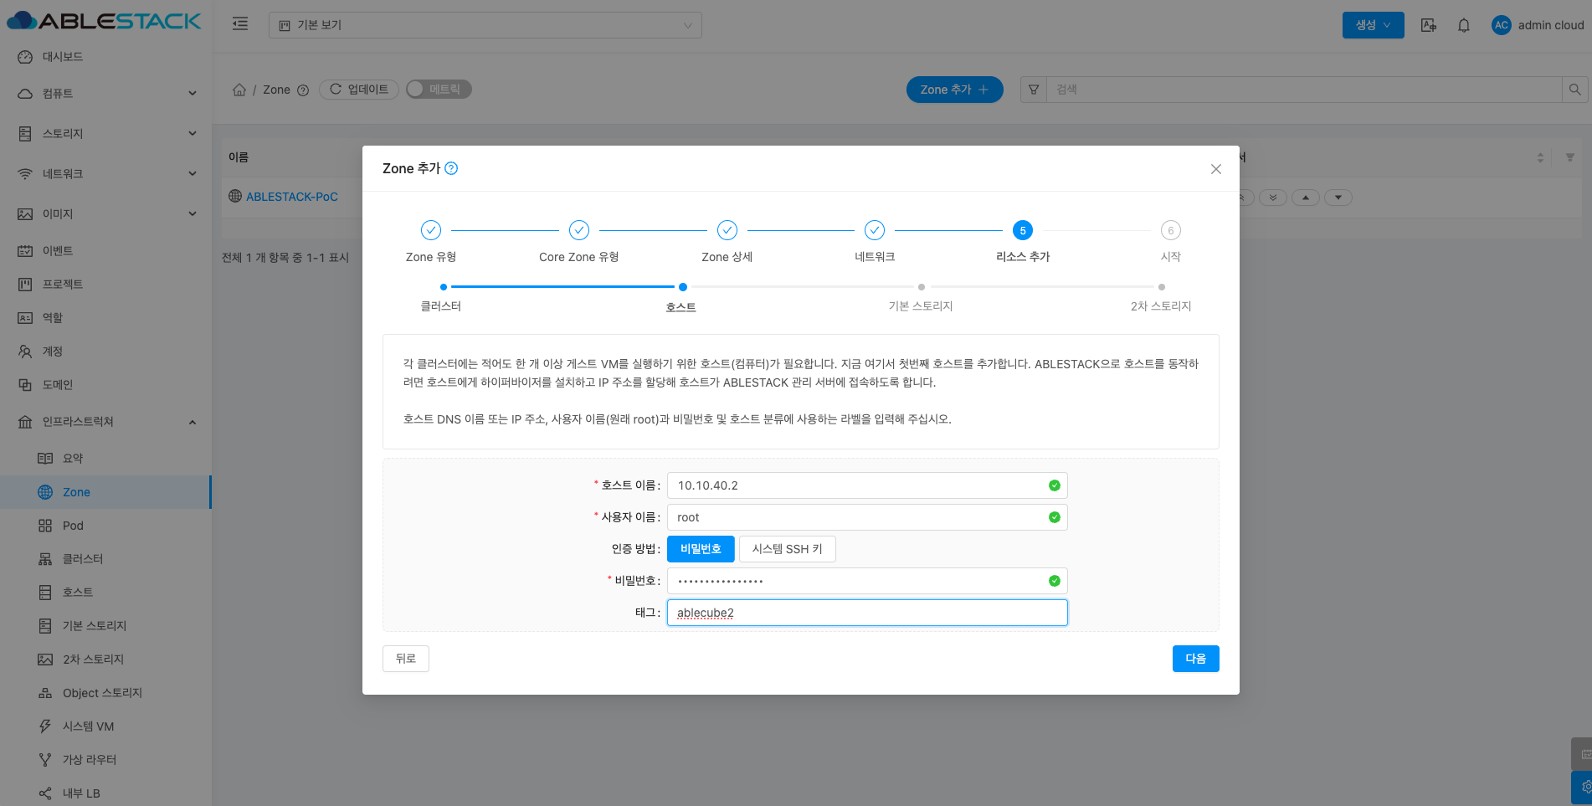Click the 네트워크 wizard step
This screenshot has width=1592, height=806.
point(875,242)
